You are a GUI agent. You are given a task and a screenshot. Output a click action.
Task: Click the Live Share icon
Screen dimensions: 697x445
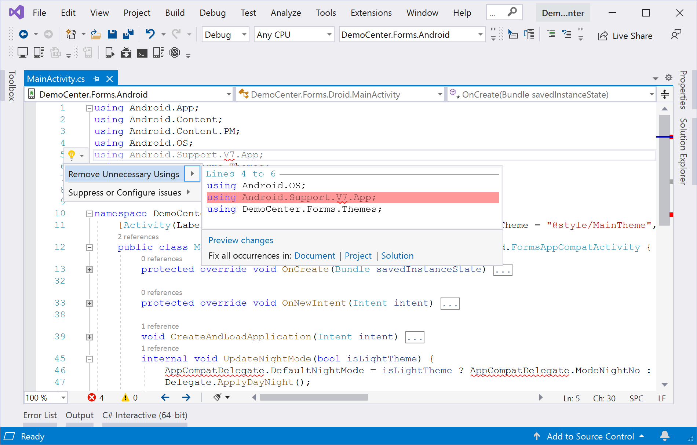(603, 36)
